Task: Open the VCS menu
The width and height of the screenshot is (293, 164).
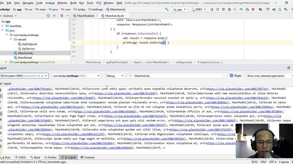Action: pyautogui.click(x=98, y=3)
